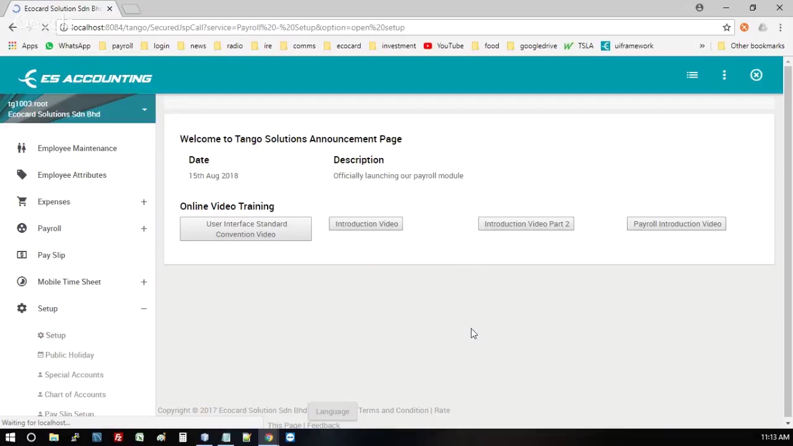The width and height of the screenshot is (793, 446).
Task: Open Cortana search circle on taskbar
Action: click(x=31, y=437)
